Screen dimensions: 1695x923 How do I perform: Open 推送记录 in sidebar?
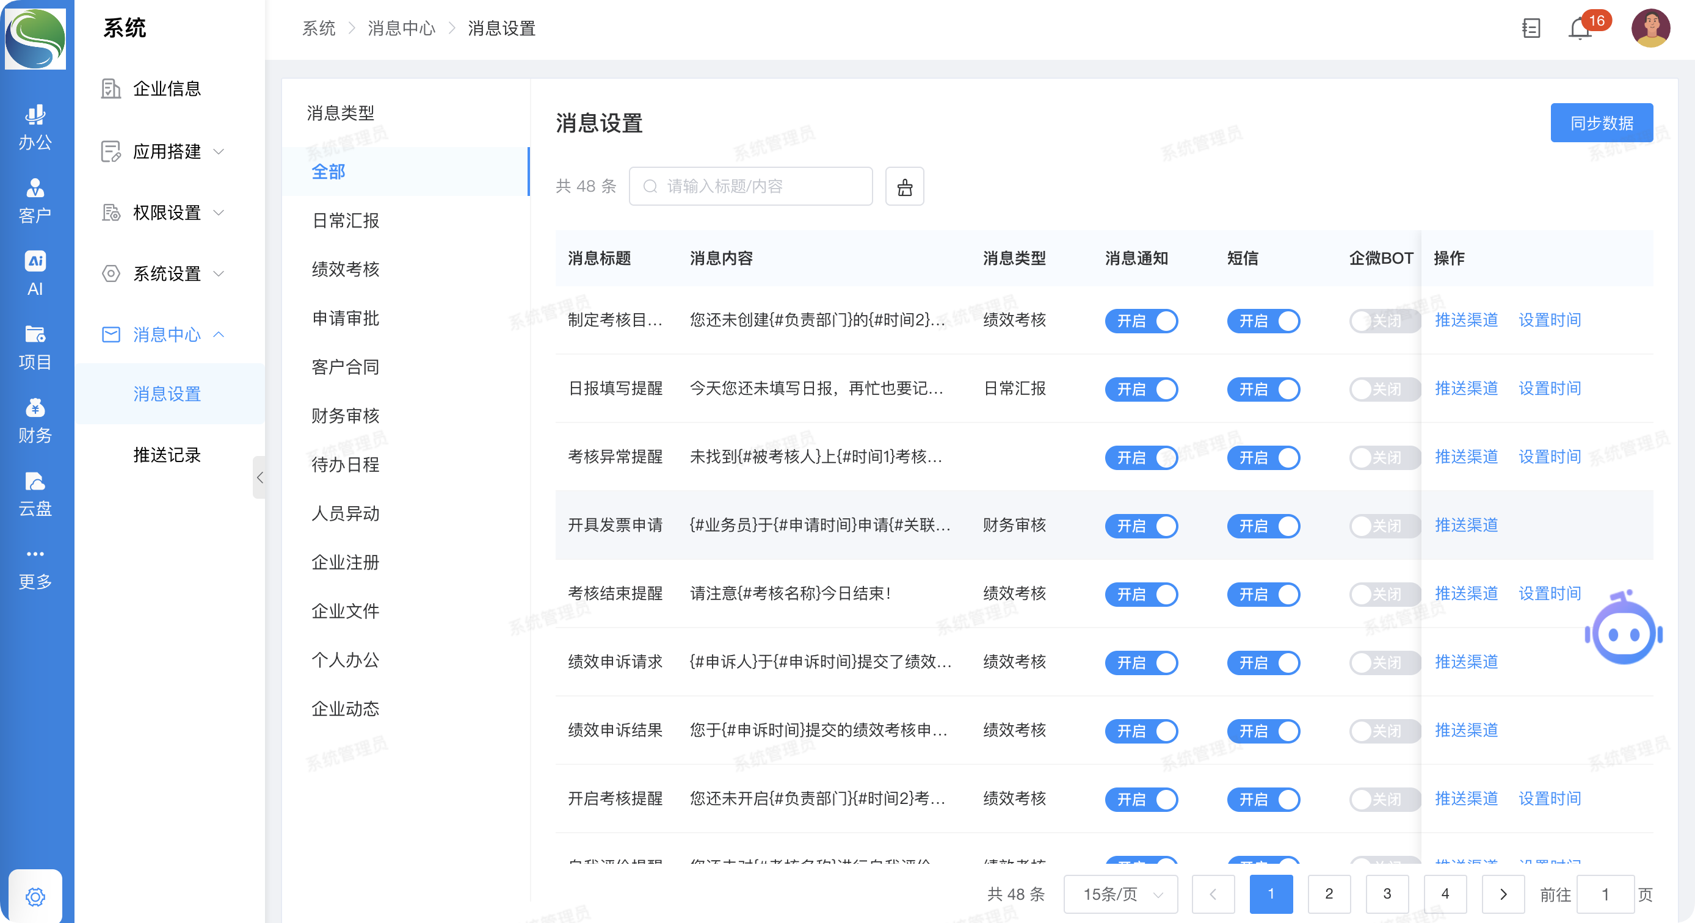[x=167, y=455]
